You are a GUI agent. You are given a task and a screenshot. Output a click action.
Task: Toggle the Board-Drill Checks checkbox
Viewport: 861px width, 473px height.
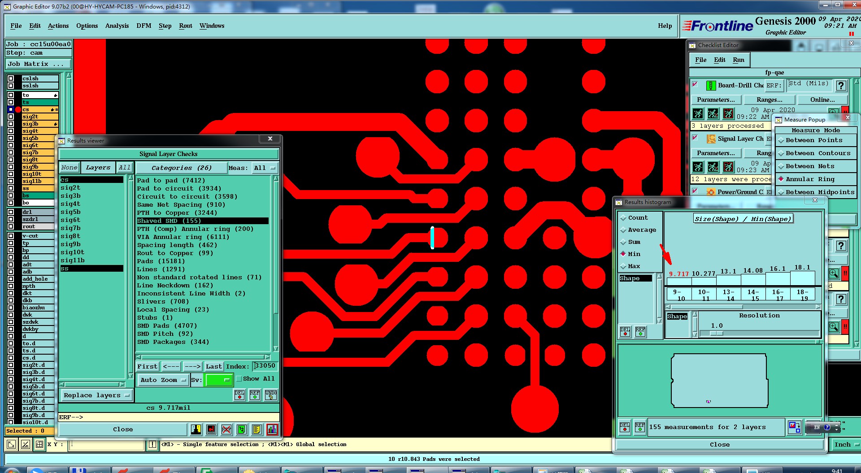(x=695, y=84)
